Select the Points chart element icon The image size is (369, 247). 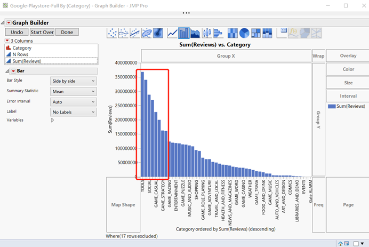pyautogui.click(x=112, y=33)
